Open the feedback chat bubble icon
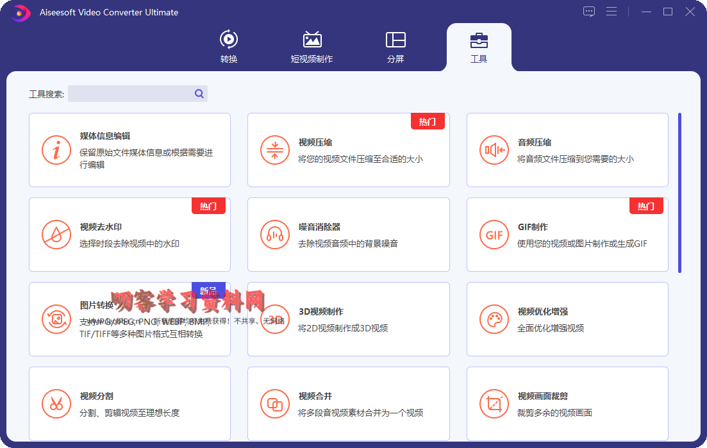 click(589, 12)
